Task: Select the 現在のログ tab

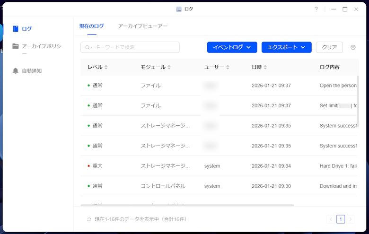Action: 91,26
